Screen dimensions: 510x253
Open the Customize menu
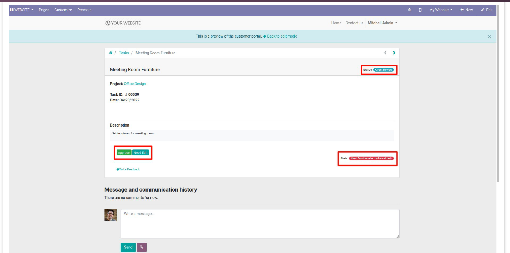[x=63, y=10]
